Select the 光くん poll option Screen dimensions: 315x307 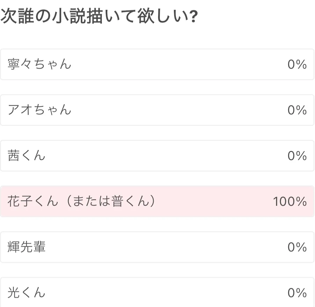coord(157,292)
